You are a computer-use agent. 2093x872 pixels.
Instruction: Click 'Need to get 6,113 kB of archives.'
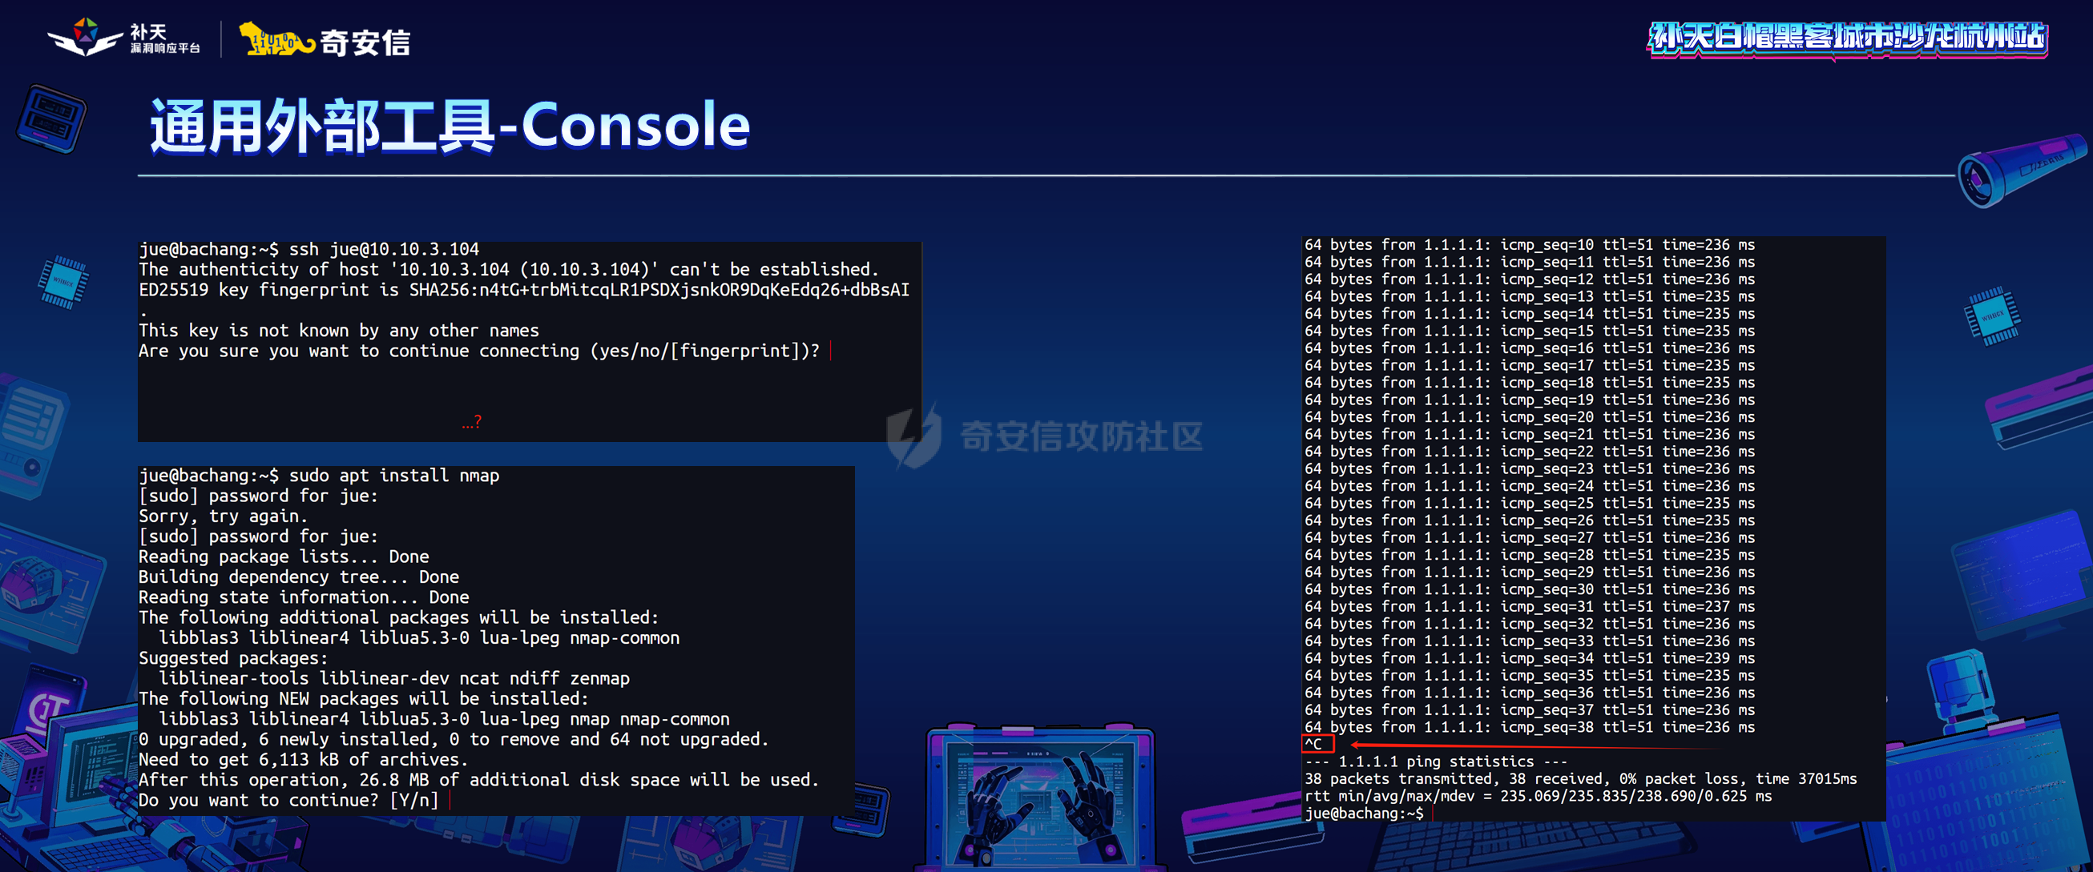click(x=304, y=760)
